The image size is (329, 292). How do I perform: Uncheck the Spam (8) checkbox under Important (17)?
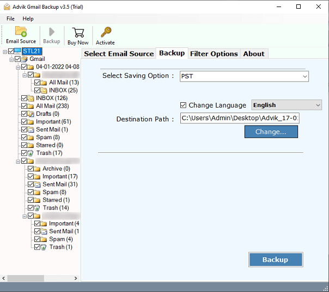tap(31, 192)
